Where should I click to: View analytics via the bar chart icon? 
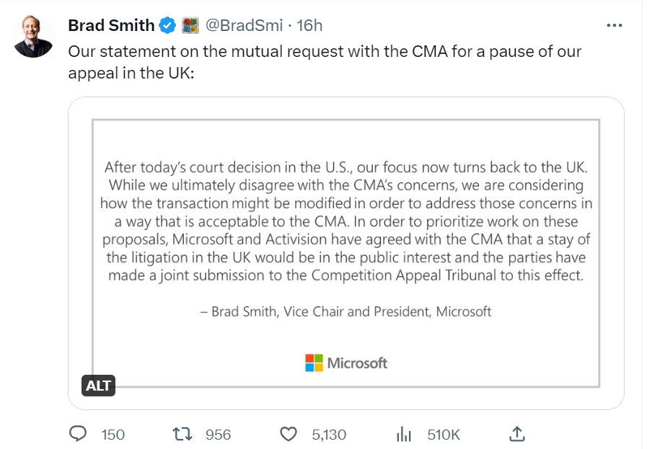click(x=404, y=434)
